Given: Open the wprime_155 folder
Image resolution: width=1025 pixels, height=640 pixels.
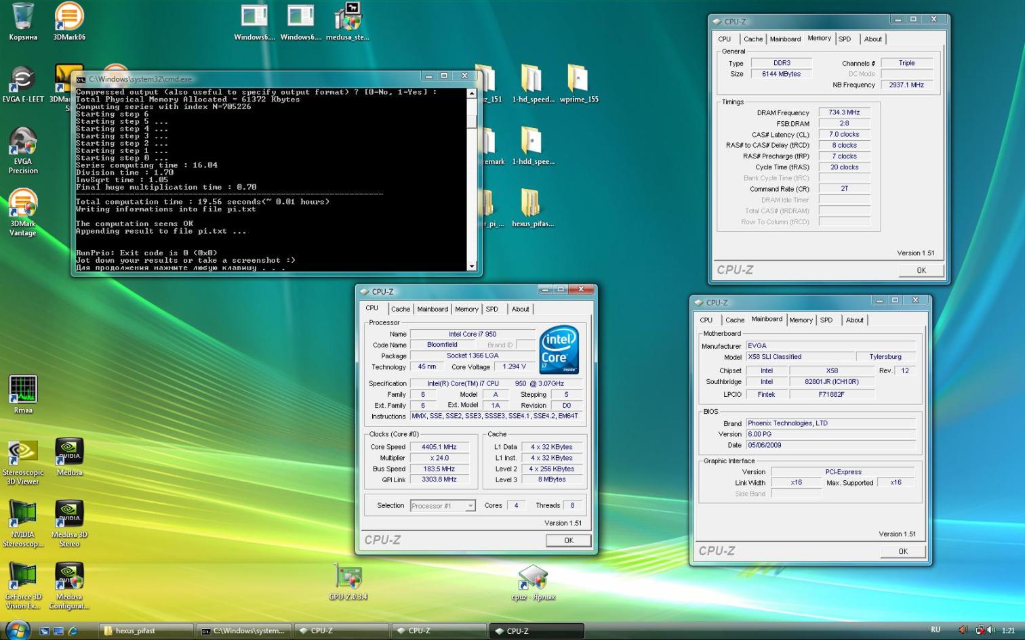Looking at the screenshot, I should pos(578,84).
